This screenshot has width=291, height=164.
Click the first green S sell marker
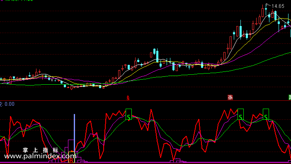pyautogui.click(x=129, y=114)
